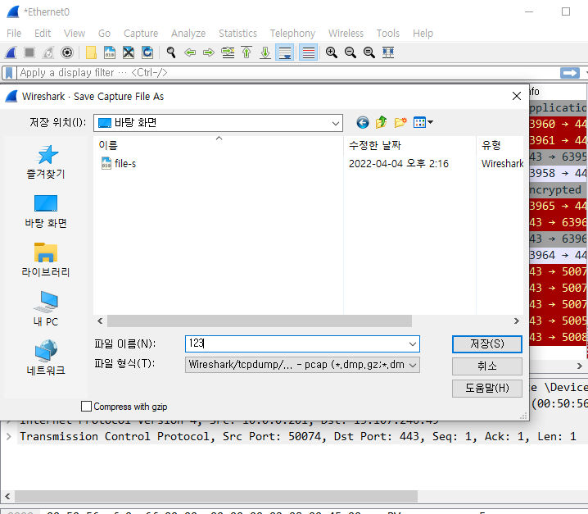Sort files by 수정한 날짜 column
Image resolution: width=588 pixels, height=514 pixels.
click(409, 145)
